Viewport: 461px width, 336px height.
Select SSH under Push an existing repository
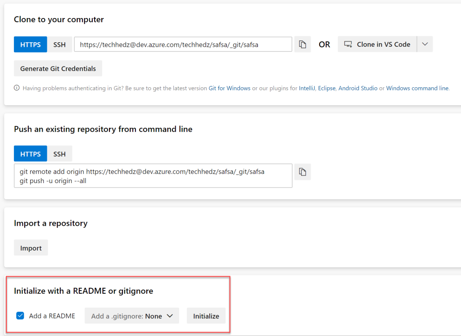(60, 153)
